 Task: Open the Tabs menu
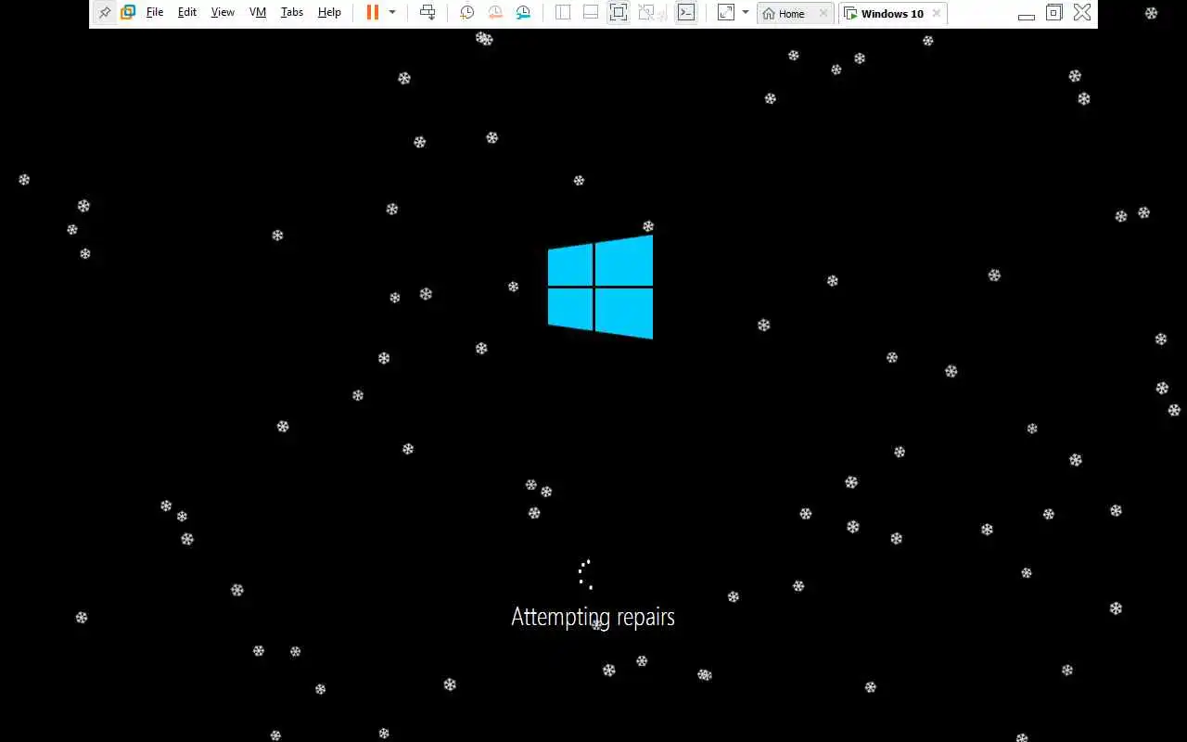292,13
